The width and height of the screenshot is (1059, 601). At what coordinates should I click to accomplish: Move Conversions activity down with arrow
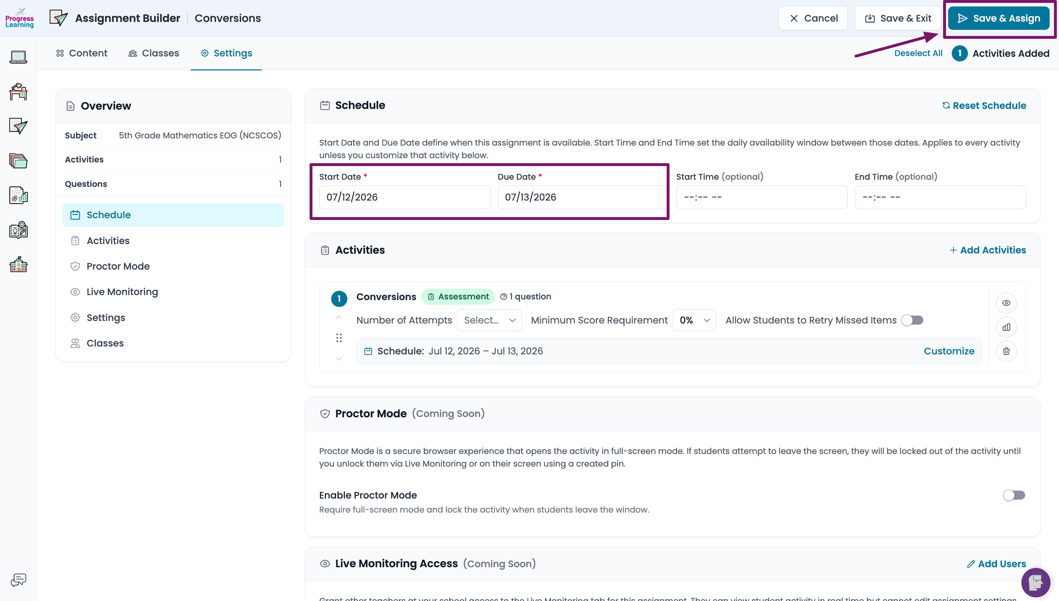pos(339,359)
